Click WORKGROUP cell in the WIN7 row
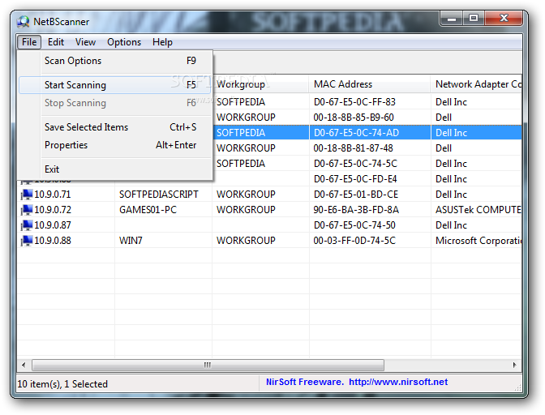Viewport: 545px width, 415px height. [246, 240]
